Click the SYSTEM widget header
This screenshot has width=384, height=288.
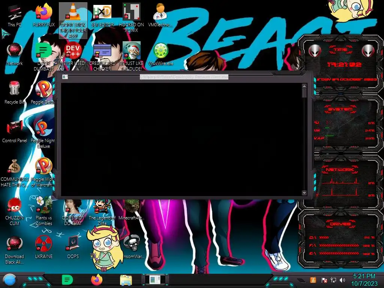point(340,109)
